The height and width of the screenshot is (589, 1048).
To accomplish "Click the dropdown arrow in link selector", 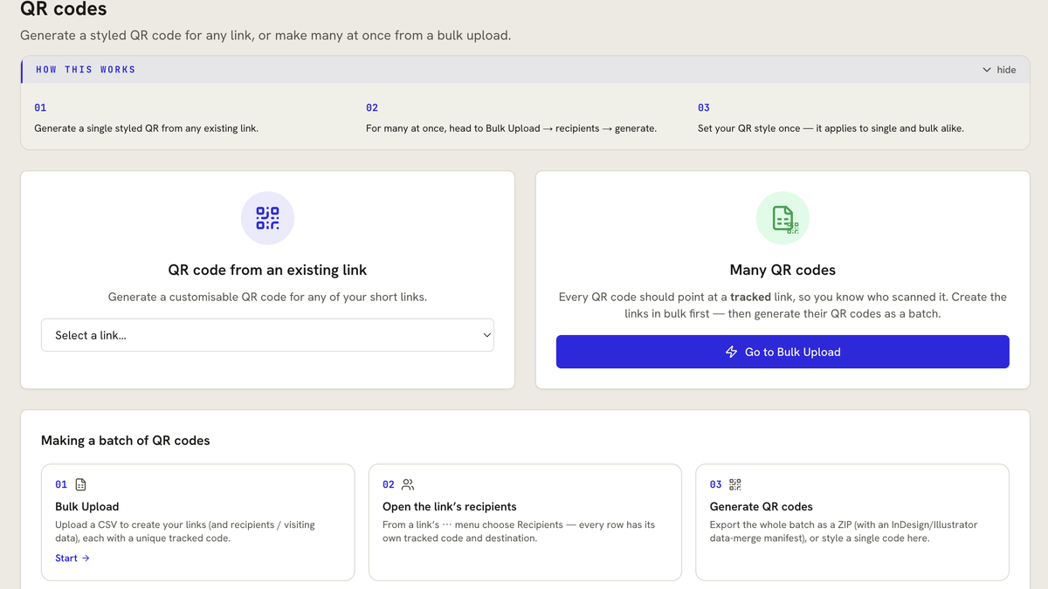I will click(x=487, y=335).
